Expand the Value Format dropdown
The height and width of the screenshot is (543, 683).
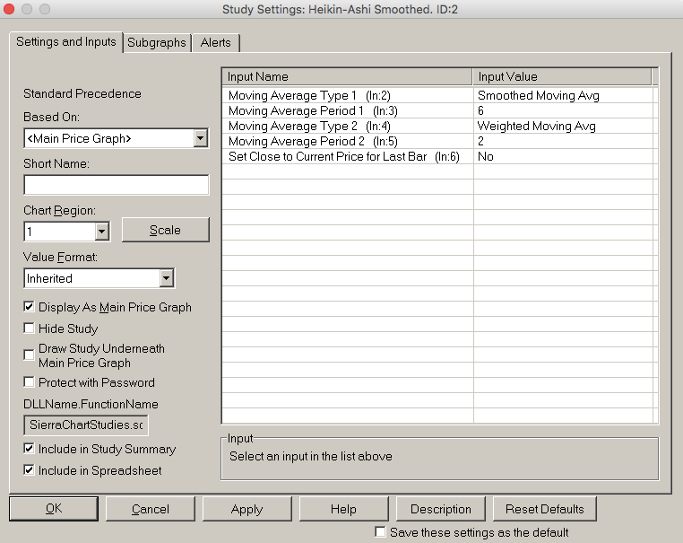(x=166, y=278)
